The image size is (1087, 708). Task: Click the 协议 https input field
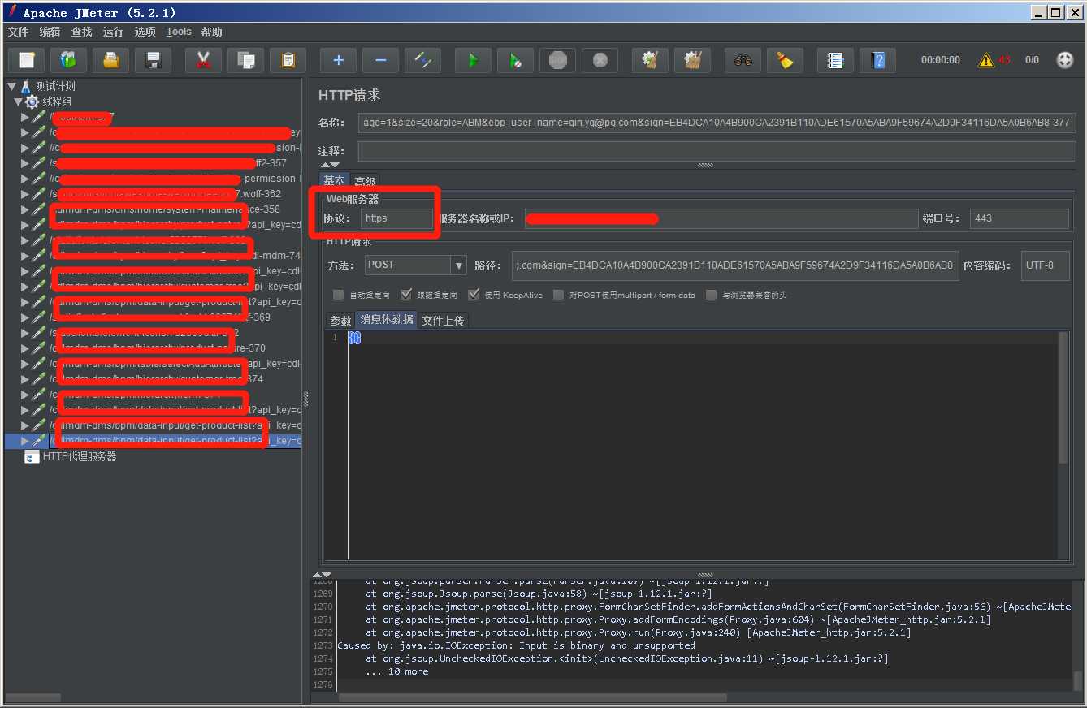click(396, 218)
